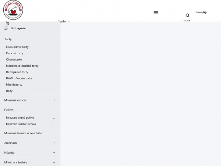Open Nápoje category link

tap(9, 153)
